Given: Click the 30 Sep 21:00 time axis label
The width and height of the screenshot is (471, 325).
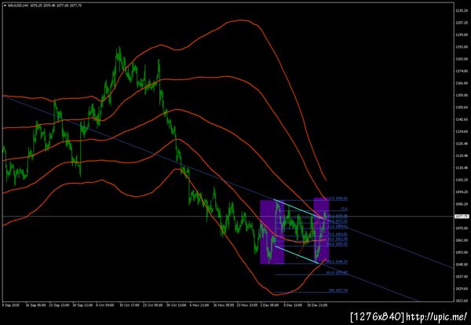Looking at the screenshot, I should click(82, 305).
